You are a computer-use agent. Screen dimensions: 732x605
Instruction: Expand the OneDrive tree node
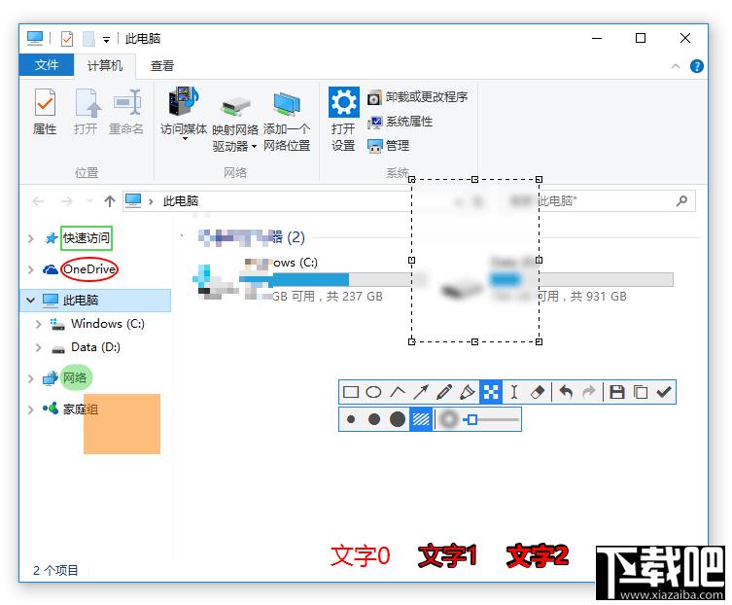click(x=31, y=269)
